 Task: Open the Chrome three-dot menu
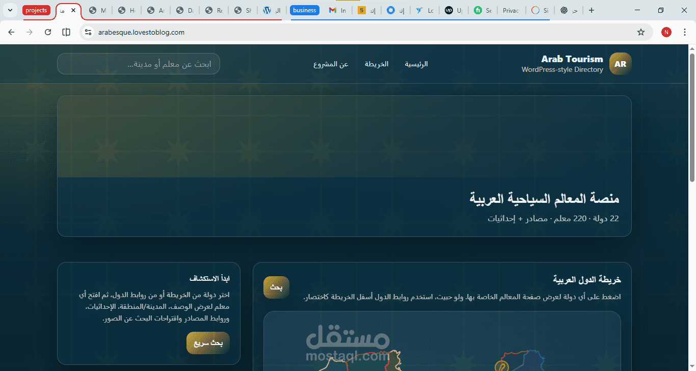tap(685, 32)
